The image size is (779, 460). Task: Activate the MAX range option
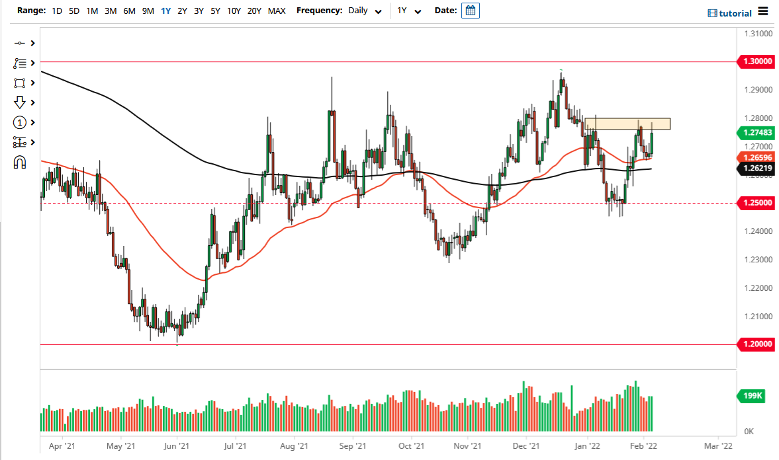pos(277,11)
